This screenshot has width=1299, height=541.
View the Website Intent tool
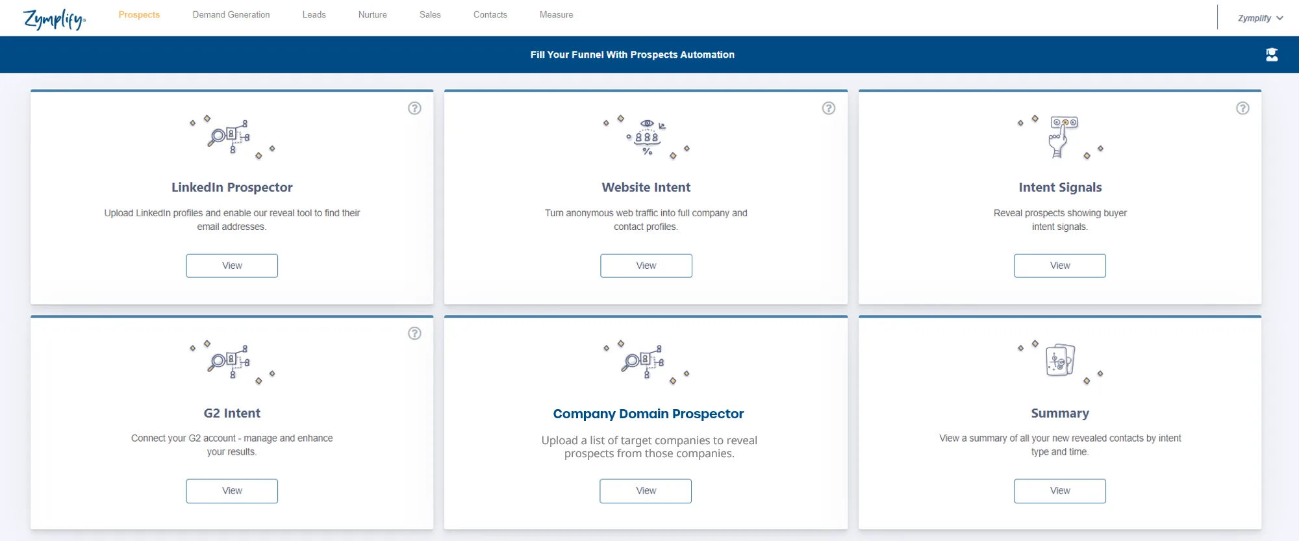point(646,266)
